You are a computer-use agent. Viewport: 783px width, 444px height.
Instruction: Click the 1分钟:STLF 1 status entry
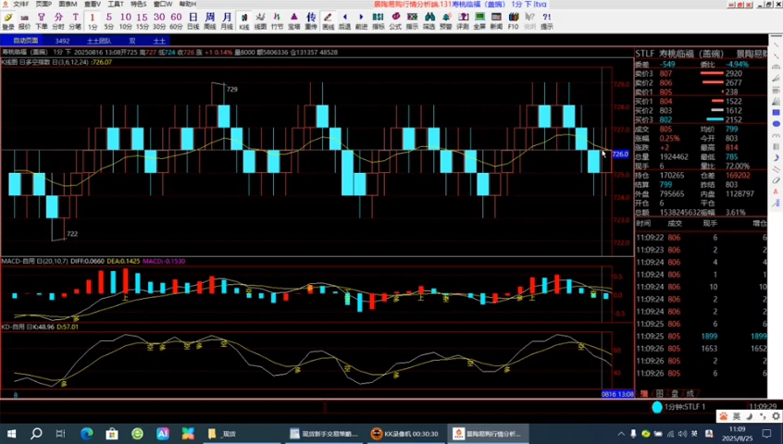685,407
